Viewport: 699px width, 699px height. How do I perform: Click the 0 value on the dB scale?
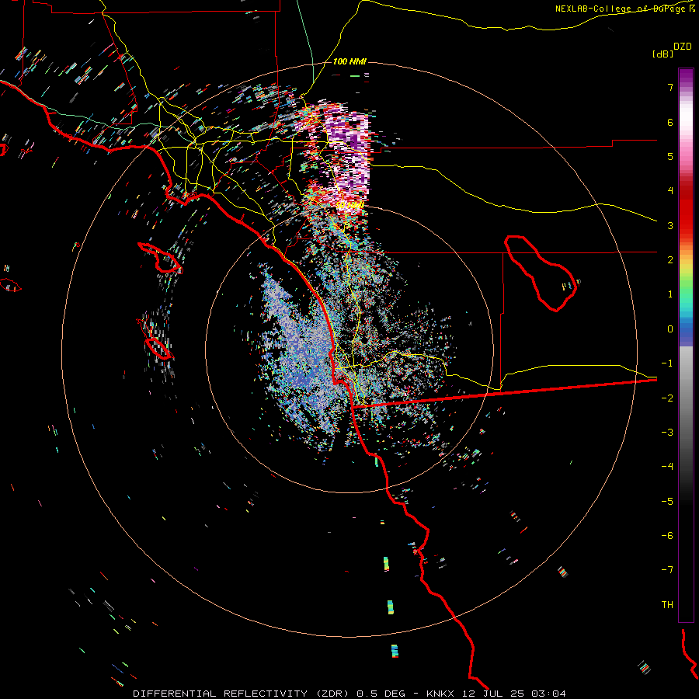670,329
